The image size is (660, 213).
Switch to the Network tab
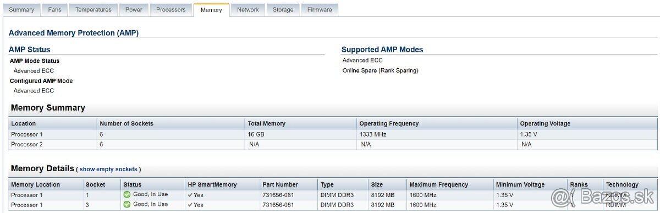(x=248, y=9)
